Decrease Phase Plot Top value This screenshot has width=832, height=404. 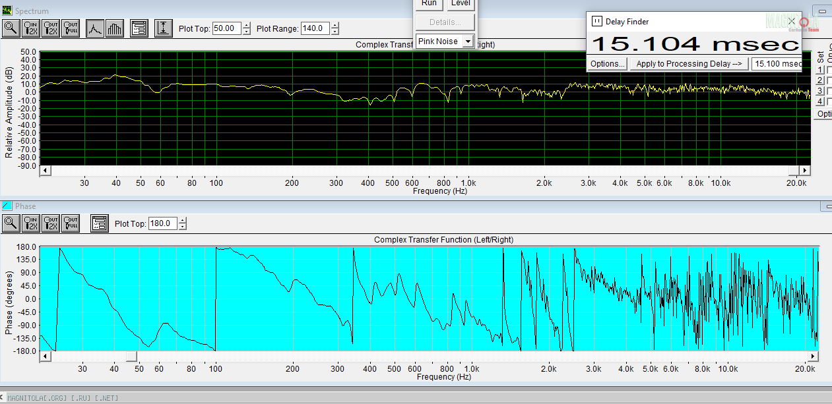pos(182,227)
